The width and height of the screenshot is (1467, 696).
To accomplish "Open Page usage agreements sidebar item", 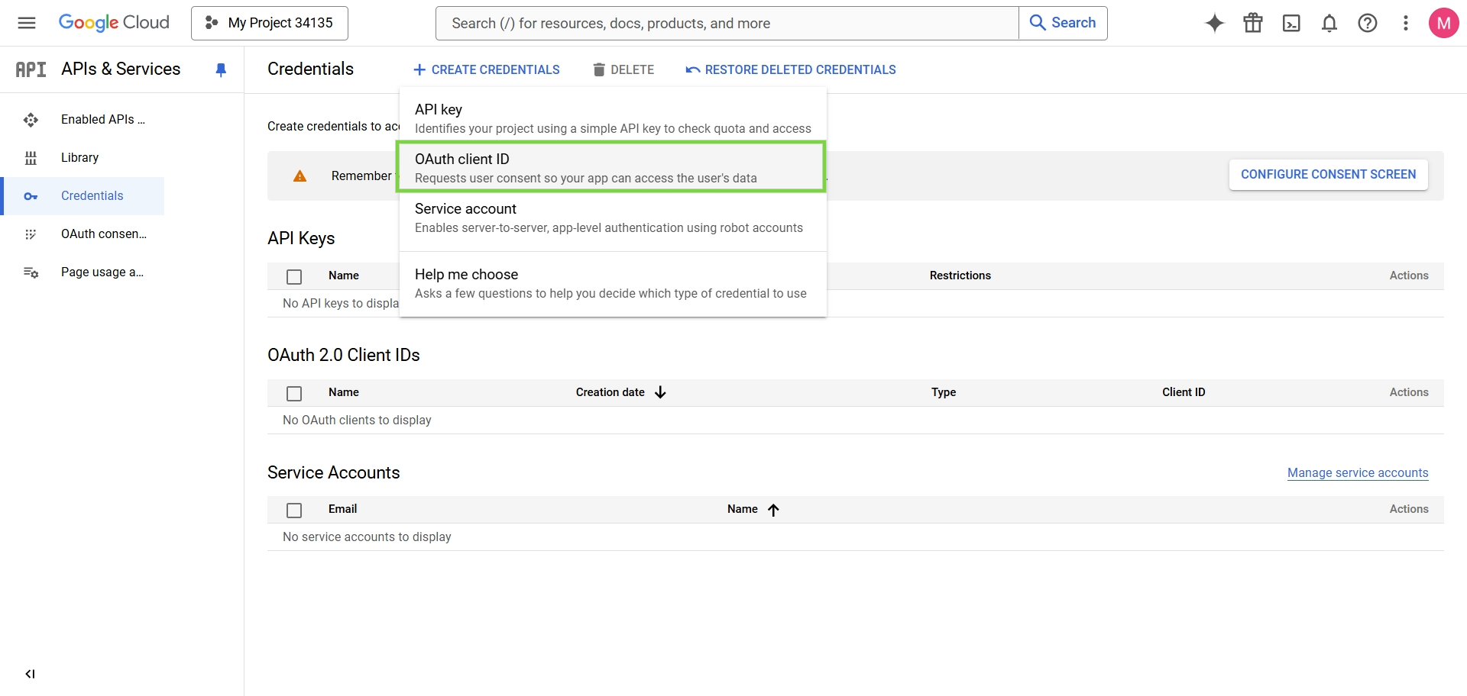I will click(83, 272).
